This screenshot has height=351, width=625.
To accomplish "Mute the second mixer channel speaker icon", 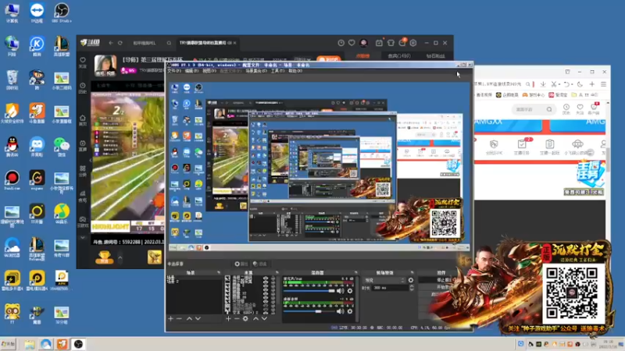I will [341, 311].
